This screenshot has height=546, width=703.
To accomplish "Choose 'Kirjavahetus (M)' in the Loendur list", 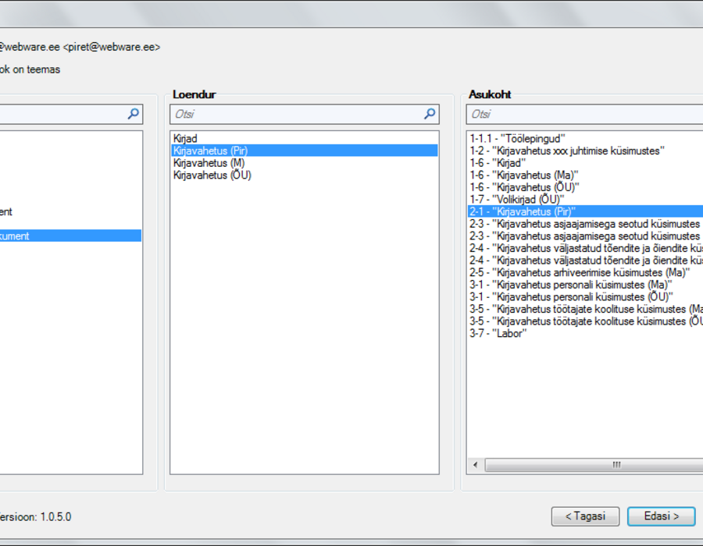I will 305,163.
